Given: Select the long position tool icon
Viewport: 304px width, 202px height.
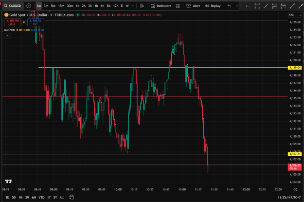Looking at the screenshot, I should pos(274,6).
